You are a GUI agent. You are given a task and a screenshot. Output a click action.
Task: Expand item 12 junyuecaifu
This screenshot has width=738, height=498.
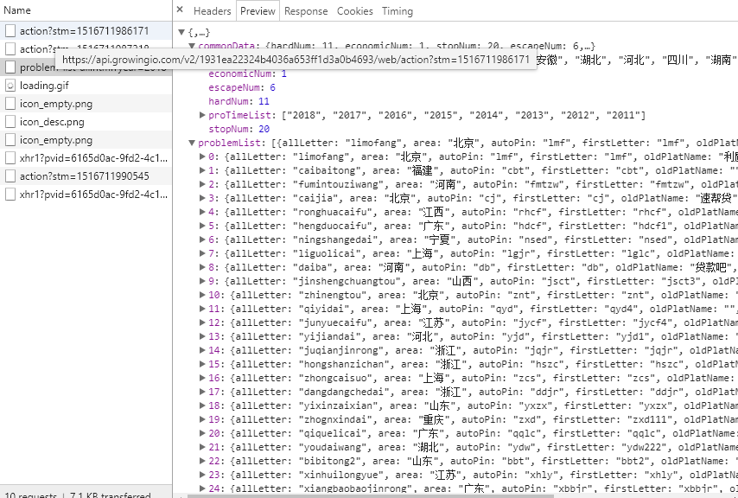(202, 322)
